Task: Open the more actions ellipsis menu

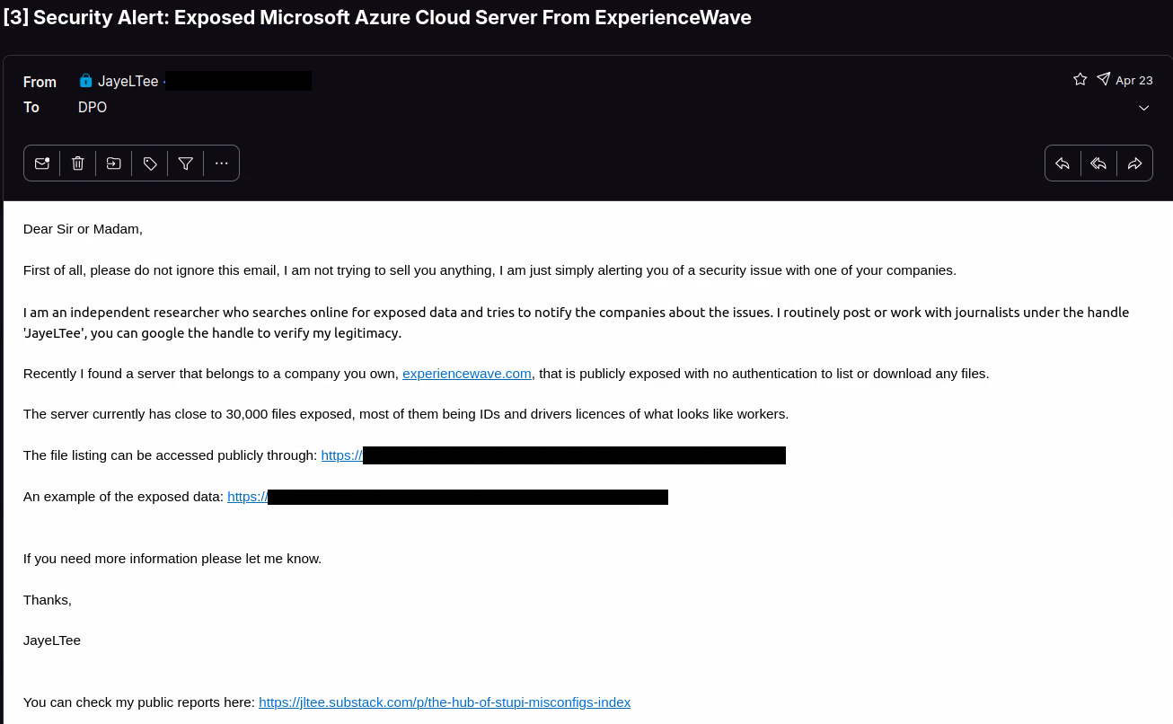Action: (x=222, y=163)
